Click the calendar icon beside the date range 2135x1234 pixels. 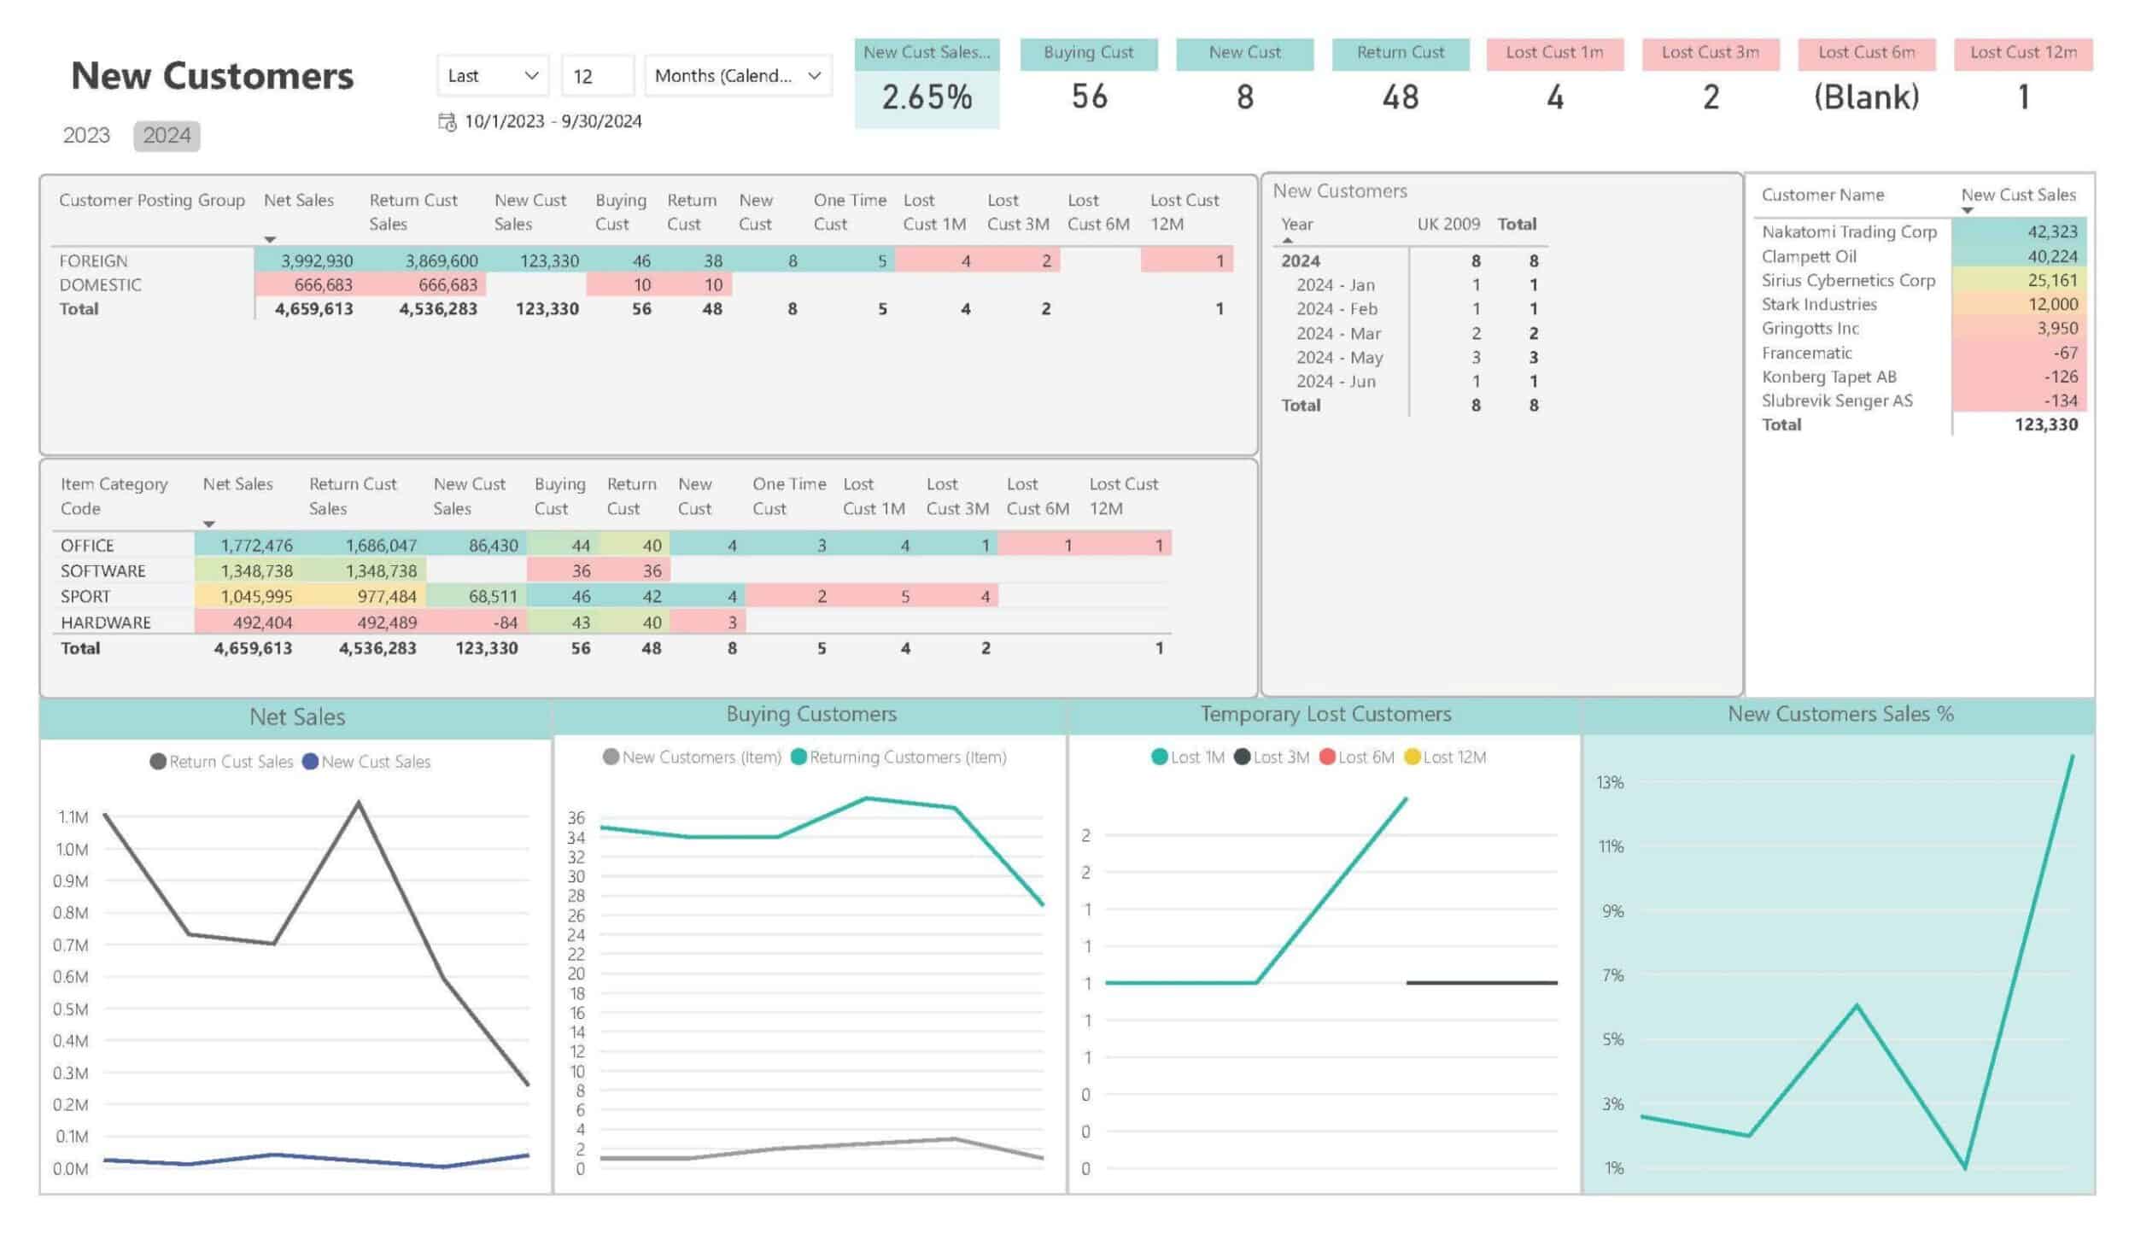pyautogui.click(x=447, y=121)
